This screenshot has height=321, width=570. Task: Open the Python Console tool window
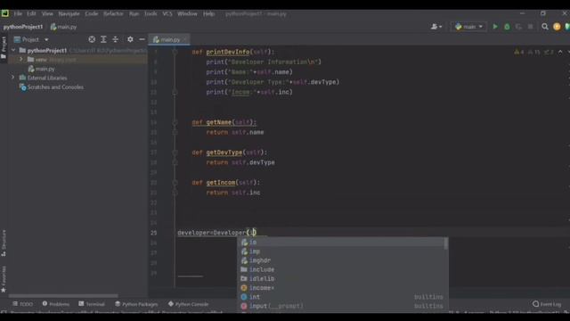pyautogui.click(x=188, y=304)
